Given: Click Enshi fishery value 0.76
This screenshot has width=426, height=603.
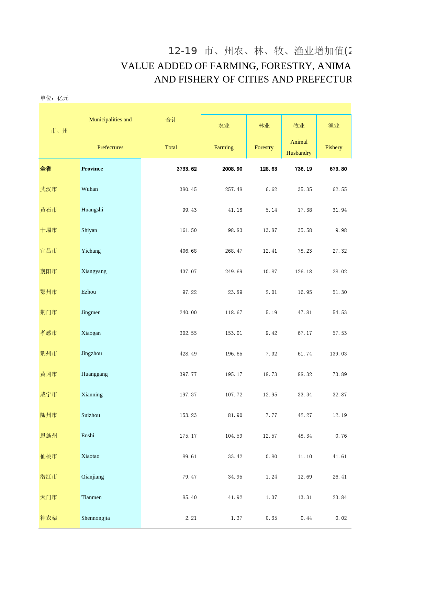Looking at the screenshot, I should tap(341, 436).
